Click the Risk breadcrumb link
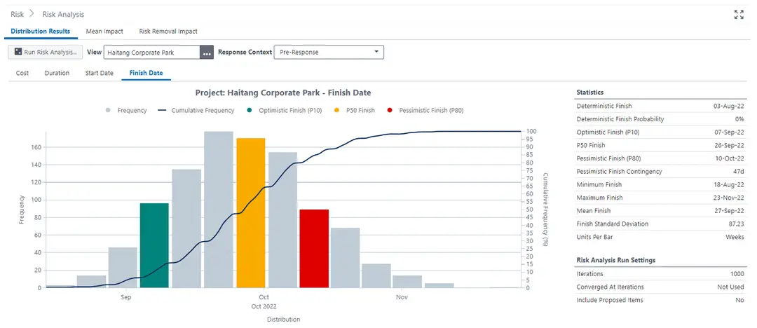This screenshot has width=757, height=328. (17, 15)
